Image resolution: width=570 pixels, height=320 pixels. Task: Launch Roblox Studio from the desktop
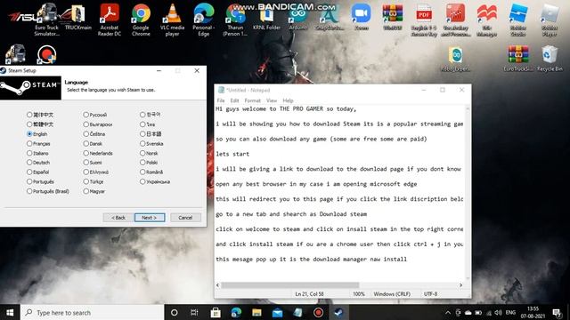click(518, 20)
